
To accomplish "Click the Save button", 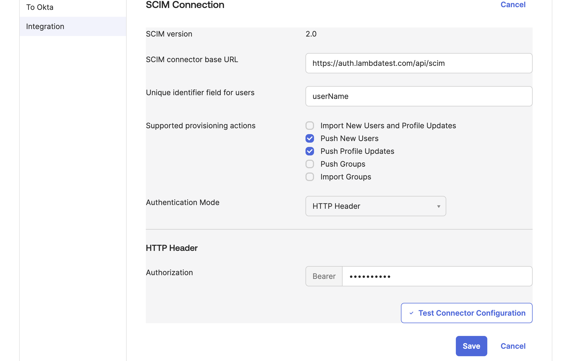I will point(471,346).
